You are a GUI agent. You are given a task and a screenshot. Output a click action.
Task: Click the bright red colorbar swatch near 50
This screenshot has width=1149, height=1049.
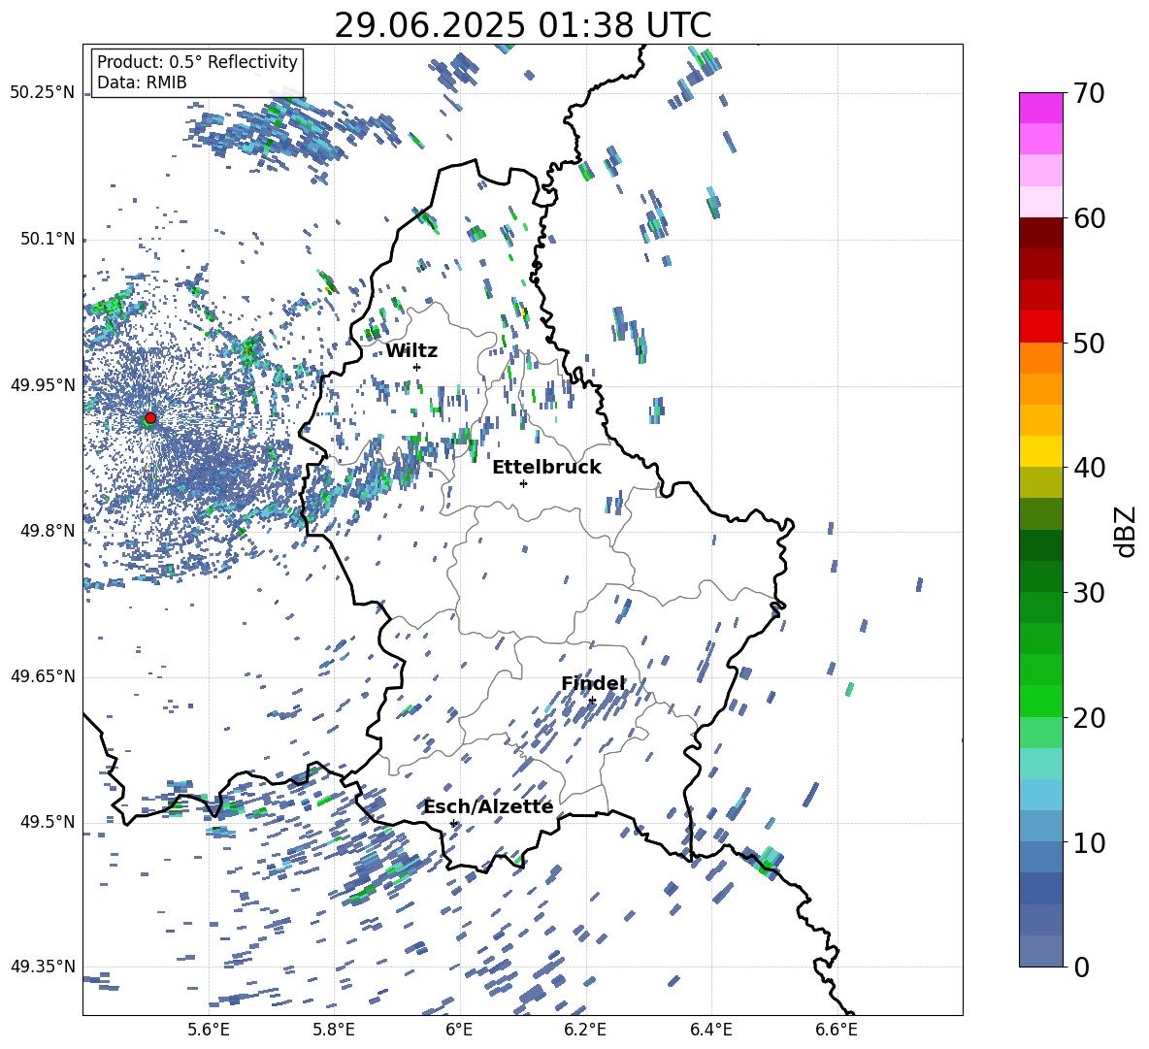click(1040, 327)
